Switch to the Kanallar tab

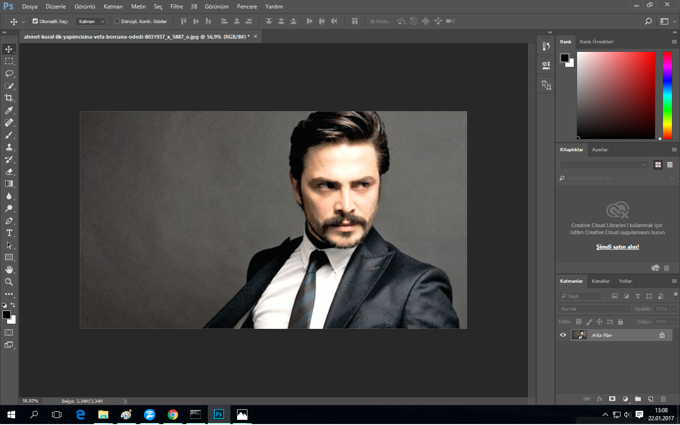tap(600, 281)
